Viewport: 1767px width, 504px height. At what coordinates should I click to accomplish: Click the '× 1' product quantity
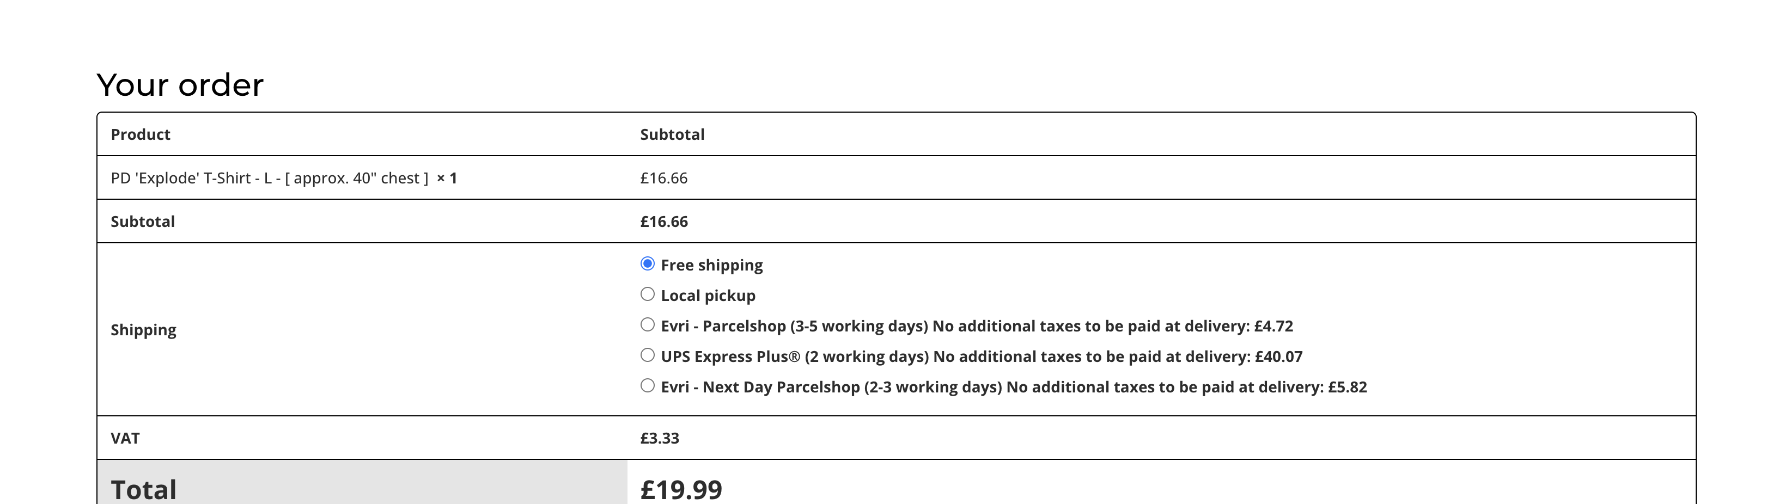[447, 179]
